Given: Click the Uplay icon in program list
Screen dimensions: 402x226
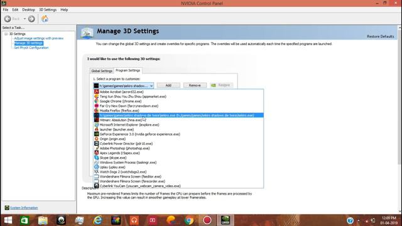Looking at the screenshot, I should tap(96, 167).
